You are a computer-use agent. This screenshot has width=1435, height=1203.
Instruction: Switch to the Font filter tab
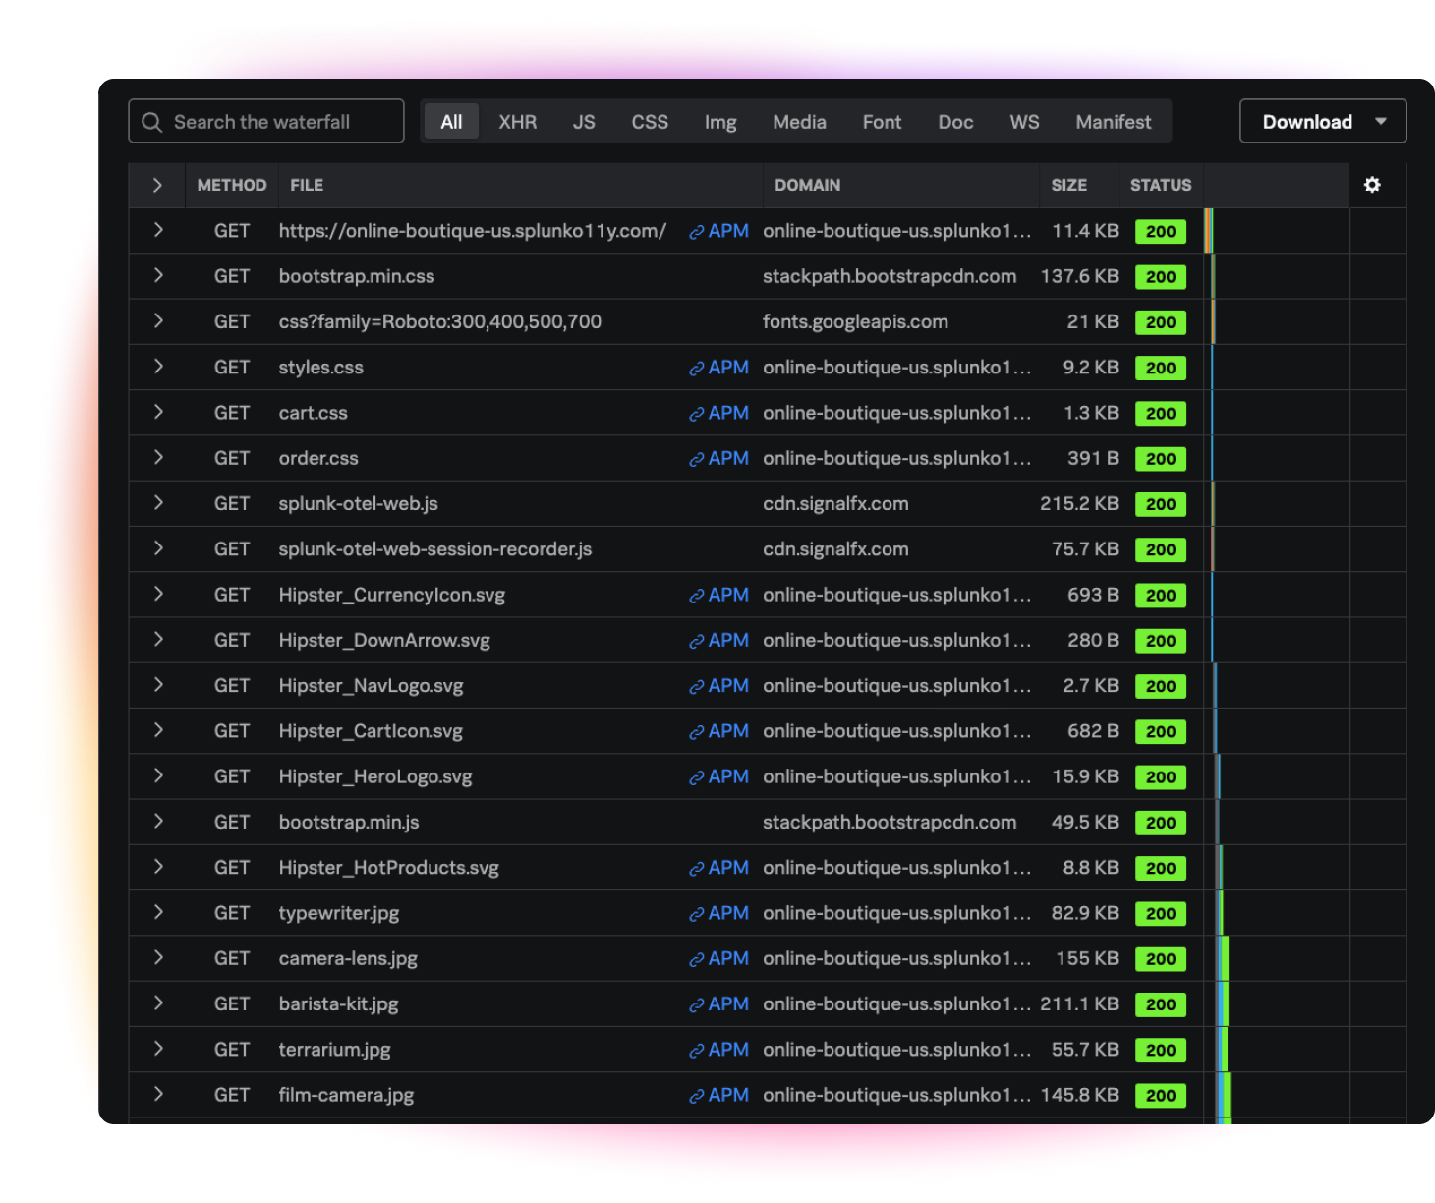pos(882,122)
